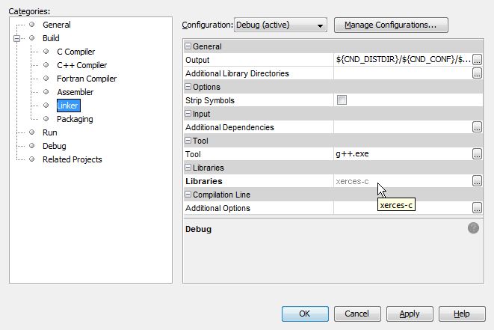Click the Manage Configurations button
Viewport: 494px width, 330px height.
[x=390, y=25]
